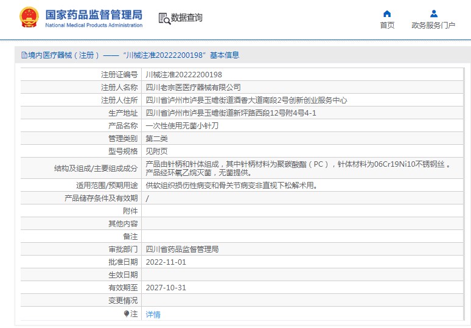The image size is (471, 328).
Task: Click the 结构及组成/主要组成成分 label
Action: (x=96, y=168)
